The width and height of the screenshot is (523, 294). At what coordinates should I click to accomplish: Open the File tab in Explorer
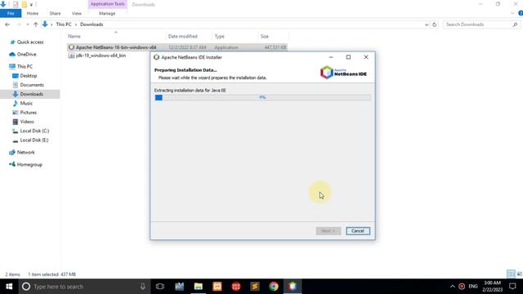[x=11, y=13]
